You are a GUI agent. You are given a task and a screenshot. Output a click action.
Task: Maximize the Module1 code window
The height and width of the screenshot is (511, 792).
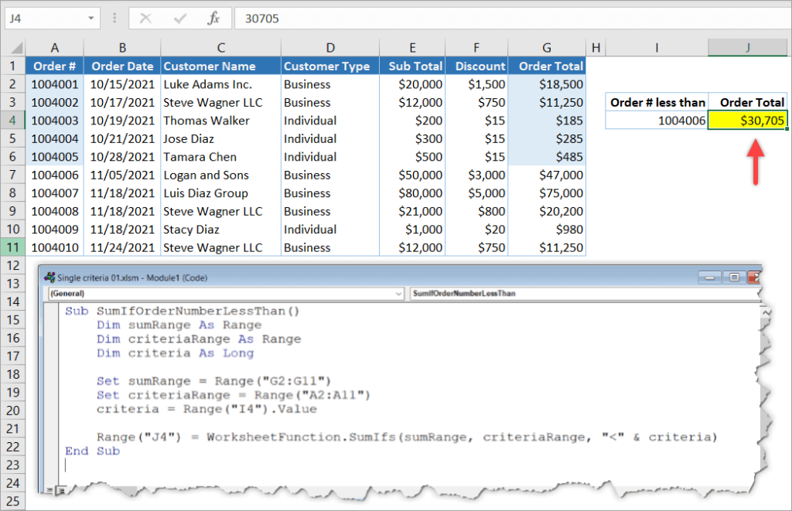pyautogui.click(x=734, y=278)
